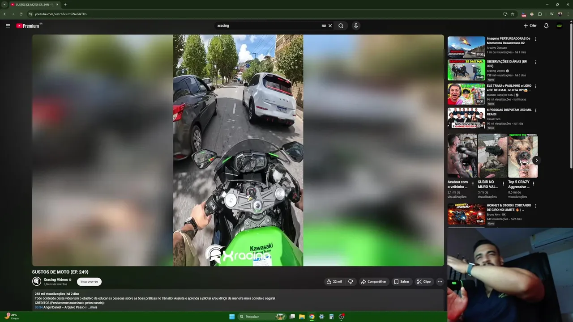Open the Xracing Videos channel name link
The image size is (573, 322).
(56, 280)
